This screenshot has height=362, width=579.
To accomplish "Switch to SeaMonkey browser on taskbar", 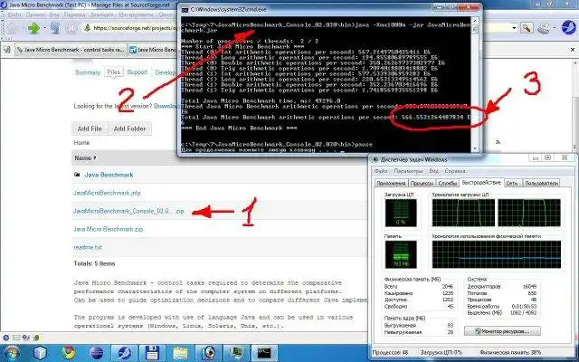I will point(124,353).
